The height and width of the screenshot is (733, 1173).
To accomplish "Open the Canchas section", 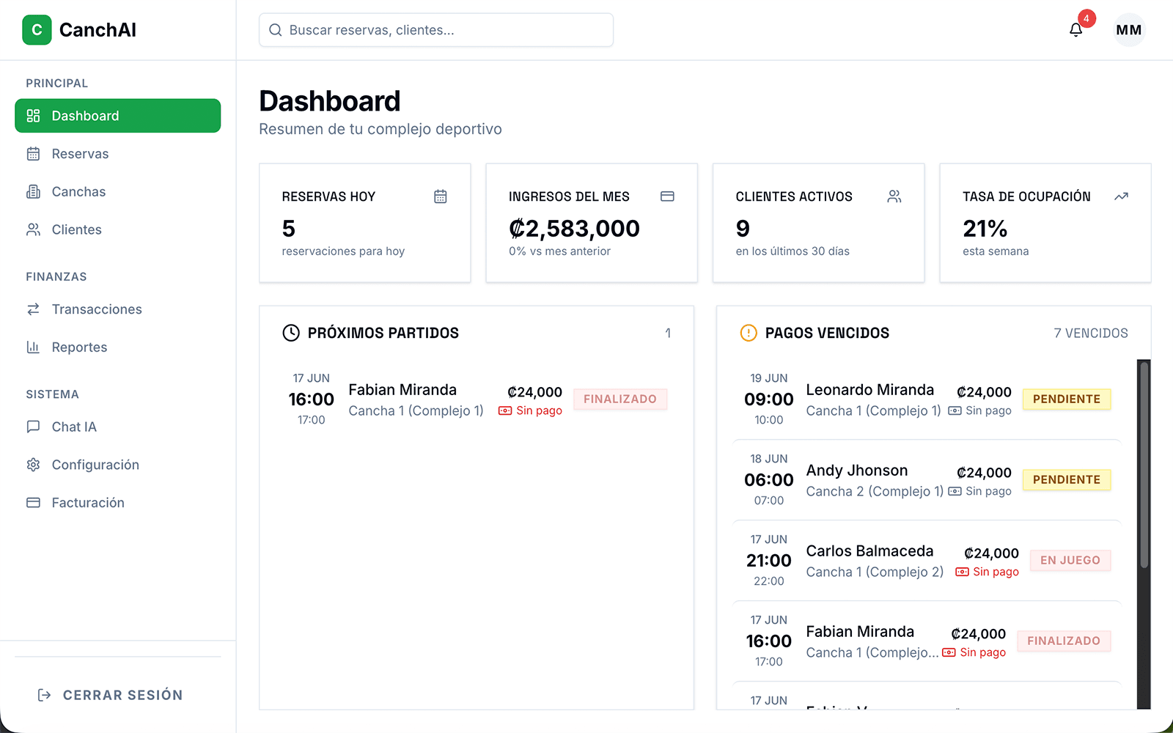I will pyautogui.click(x=117, y=192).
